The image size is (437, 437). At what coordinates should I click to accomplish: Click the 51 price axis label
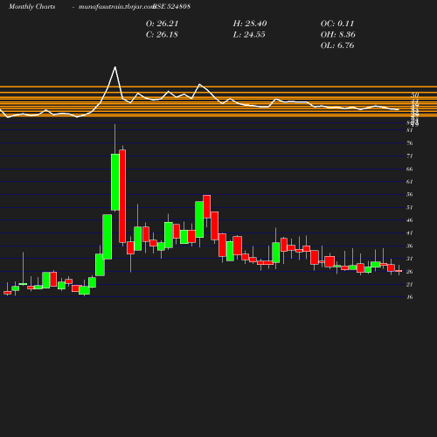tap(410, 207)
